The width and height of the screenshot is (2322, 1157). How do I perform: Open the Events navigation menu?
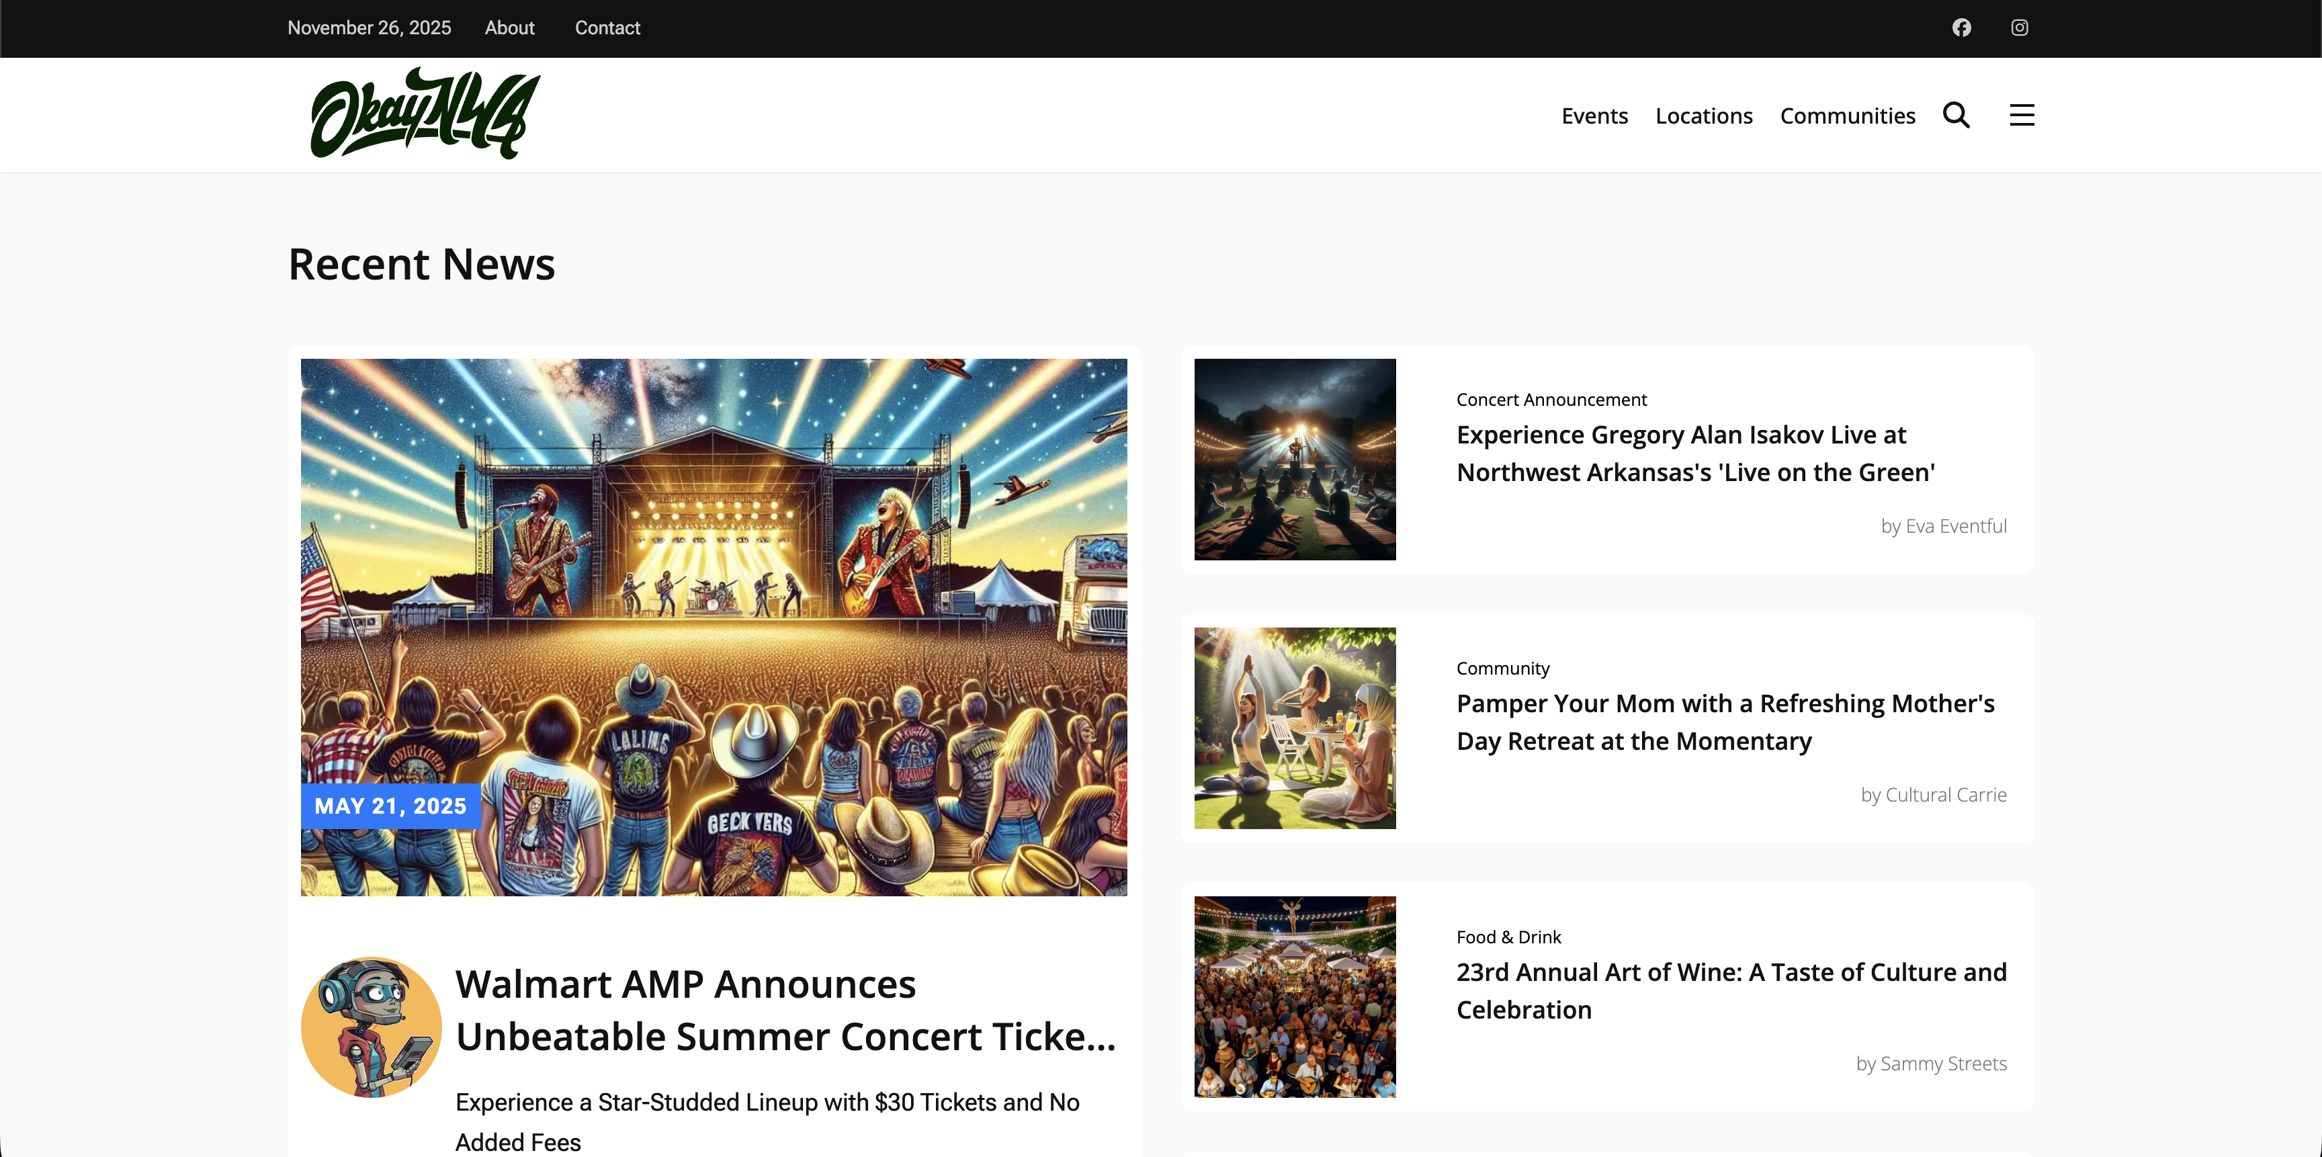(x=1594, y=114)
